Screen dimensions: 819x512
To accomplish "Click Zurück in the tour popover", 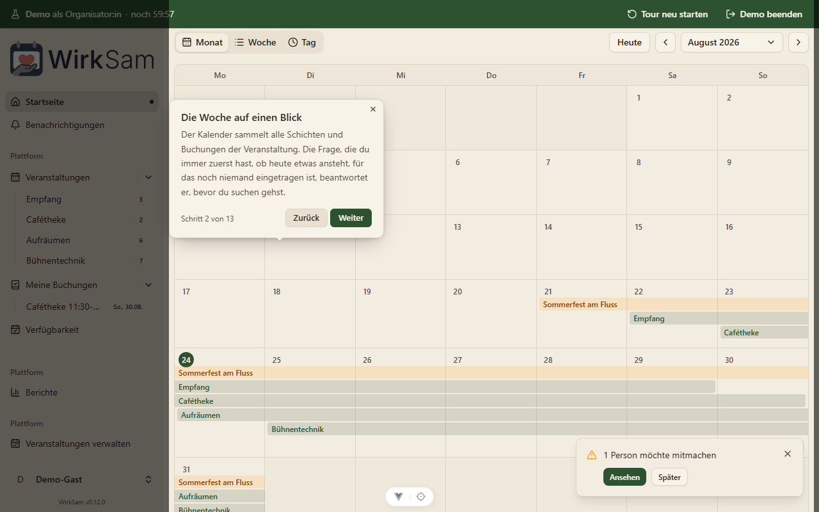I will (x=306, y=218).
